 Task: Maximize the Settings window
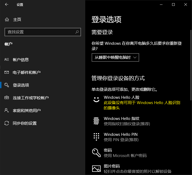(x=173, y=5)
